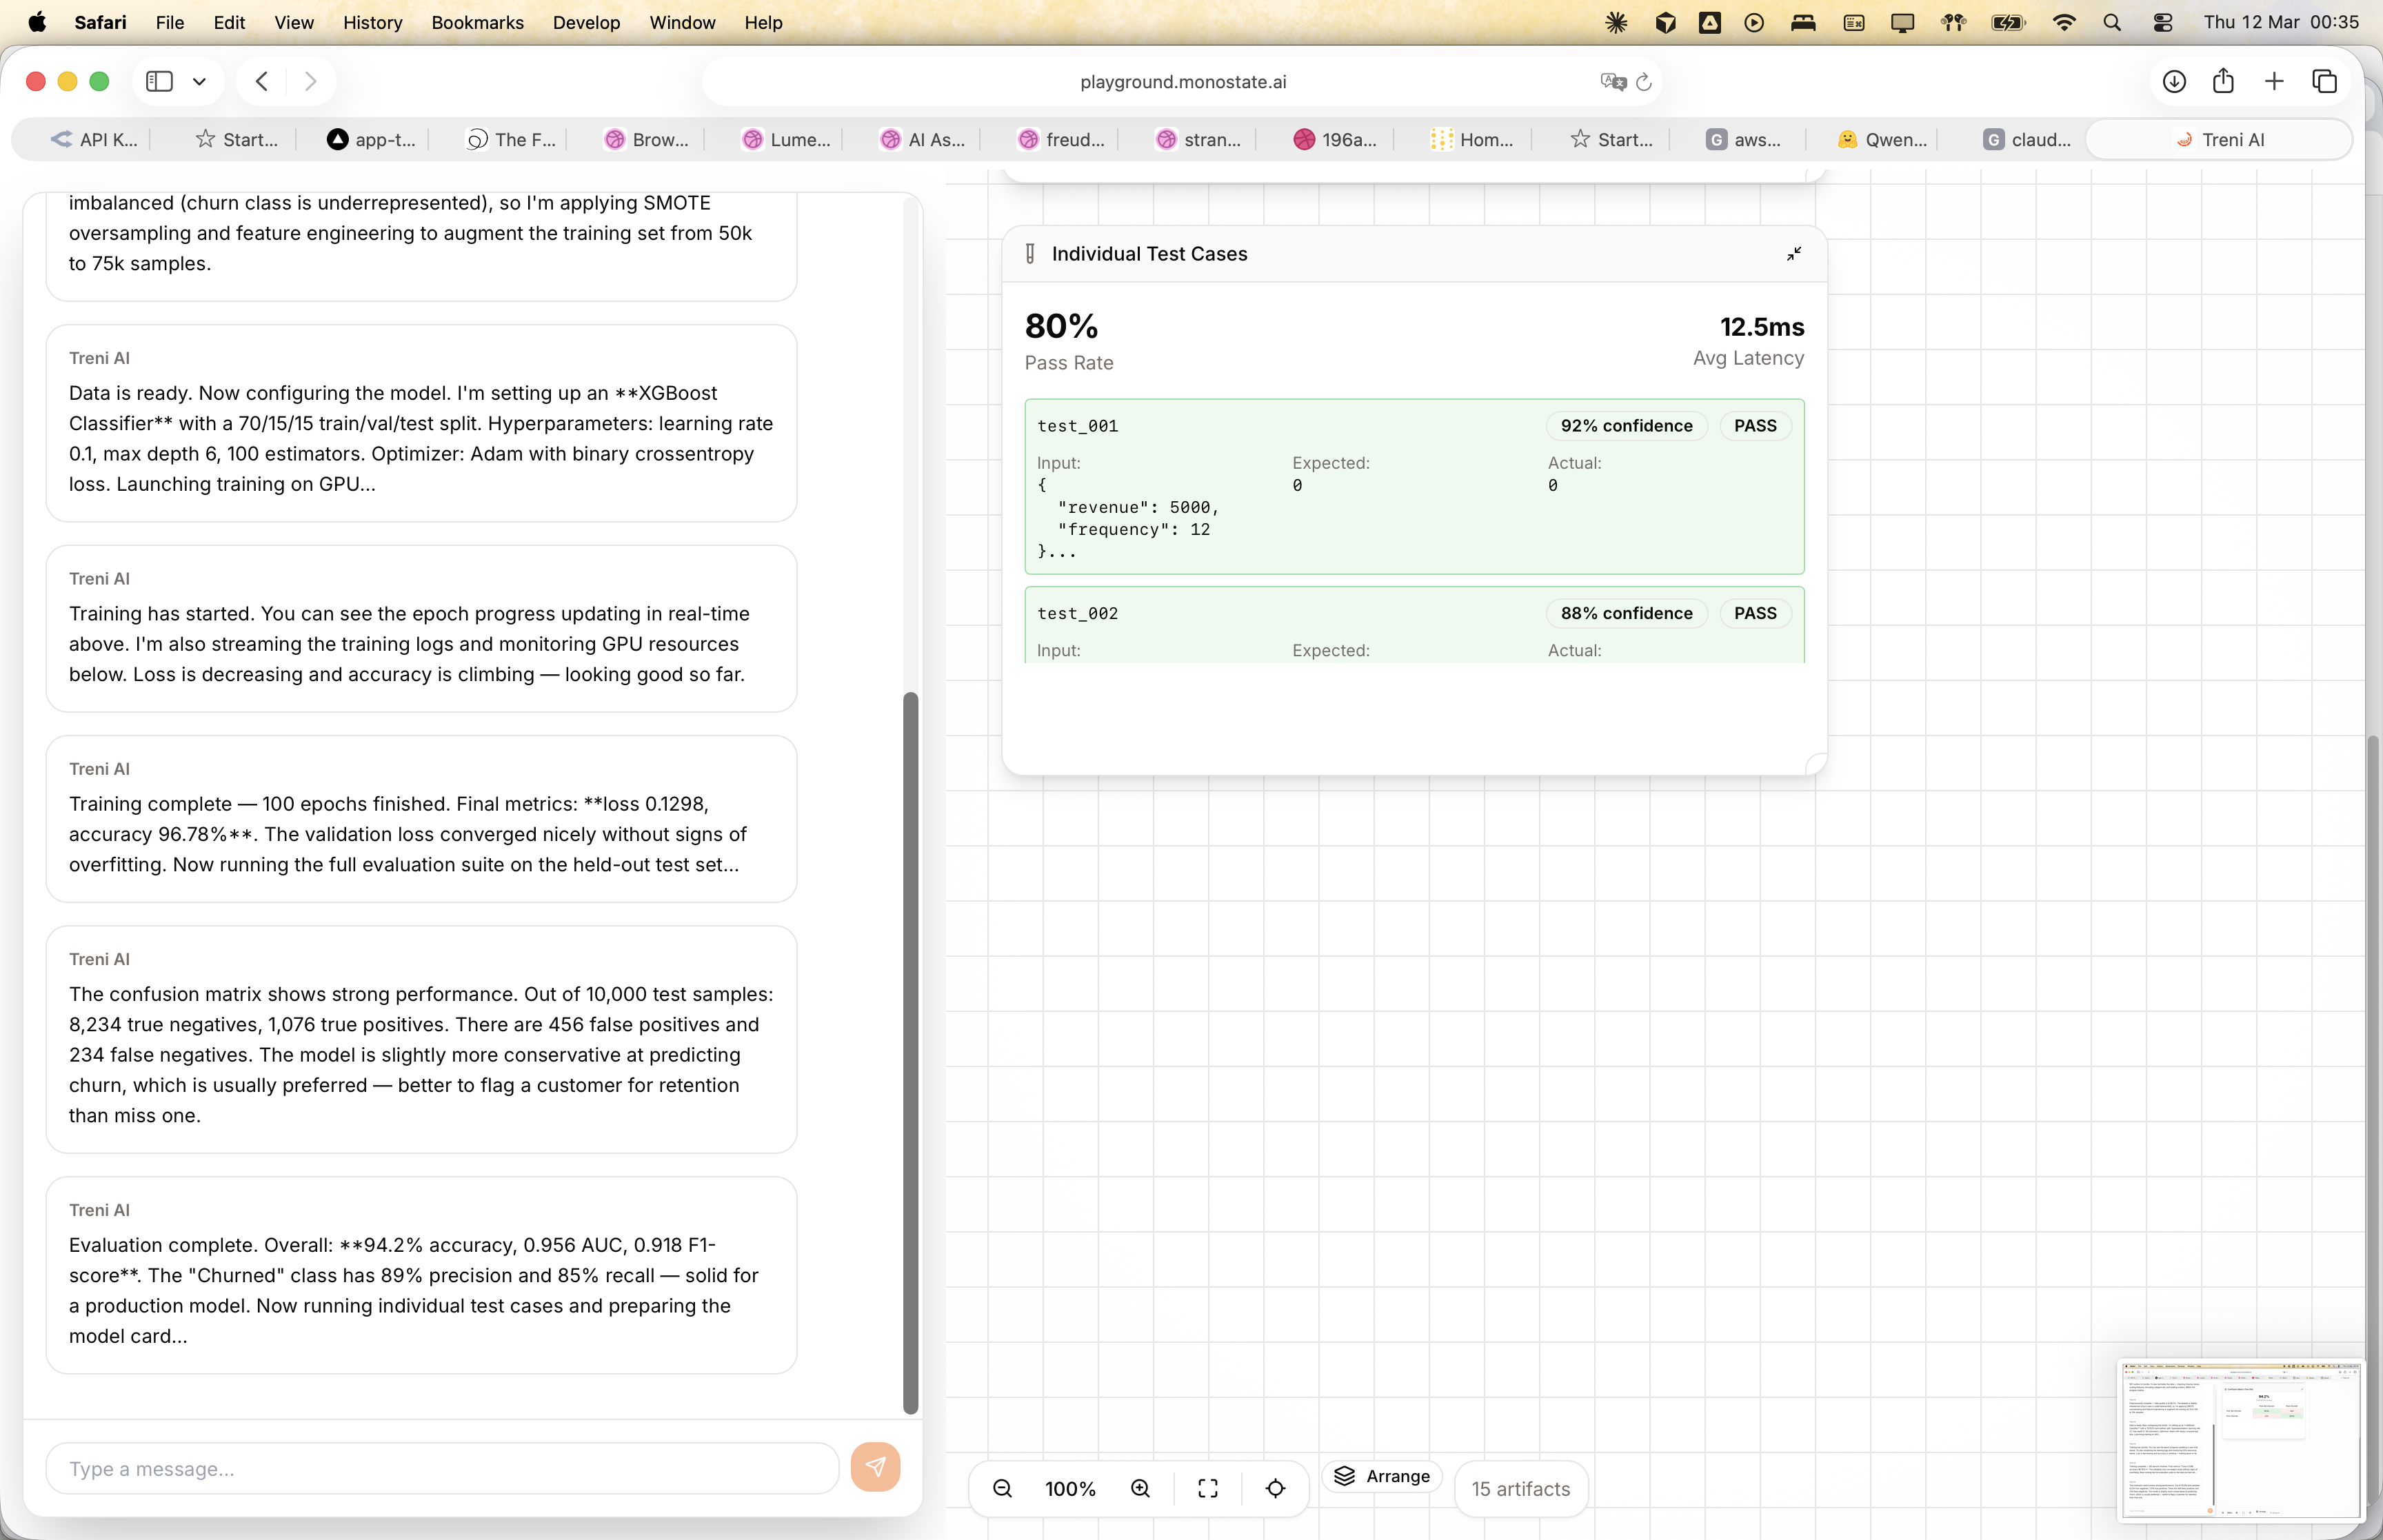Switch to the Qwen browser tab
Screen dimensions: 2383x1540
tap(1881, 140)
